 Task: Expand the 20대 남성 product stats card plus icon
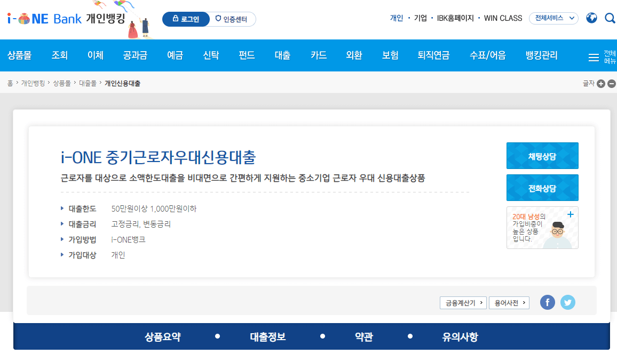click(570, 214)
